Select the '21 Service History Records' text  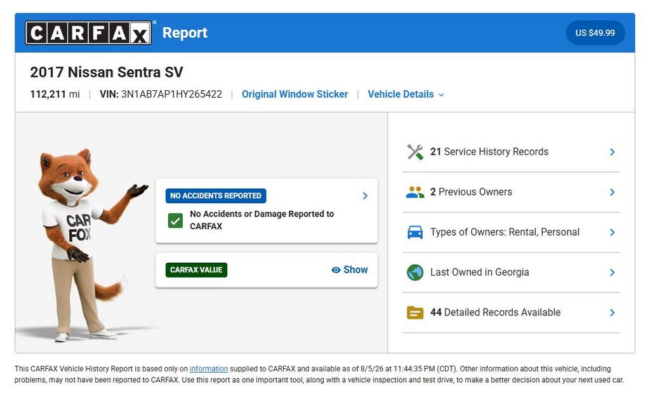(489, 152)
